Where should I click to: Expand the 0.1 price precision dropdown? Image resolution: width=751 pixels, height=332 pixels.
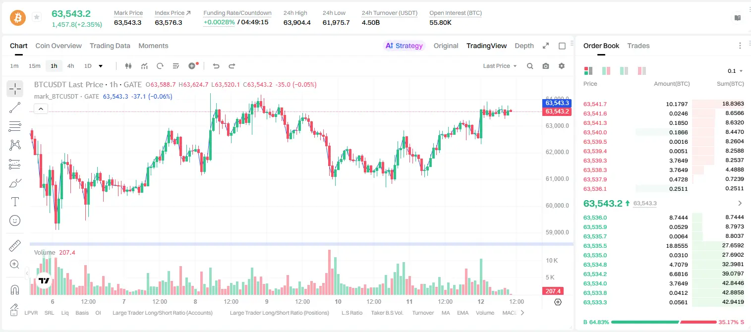[x=735, y=71]
